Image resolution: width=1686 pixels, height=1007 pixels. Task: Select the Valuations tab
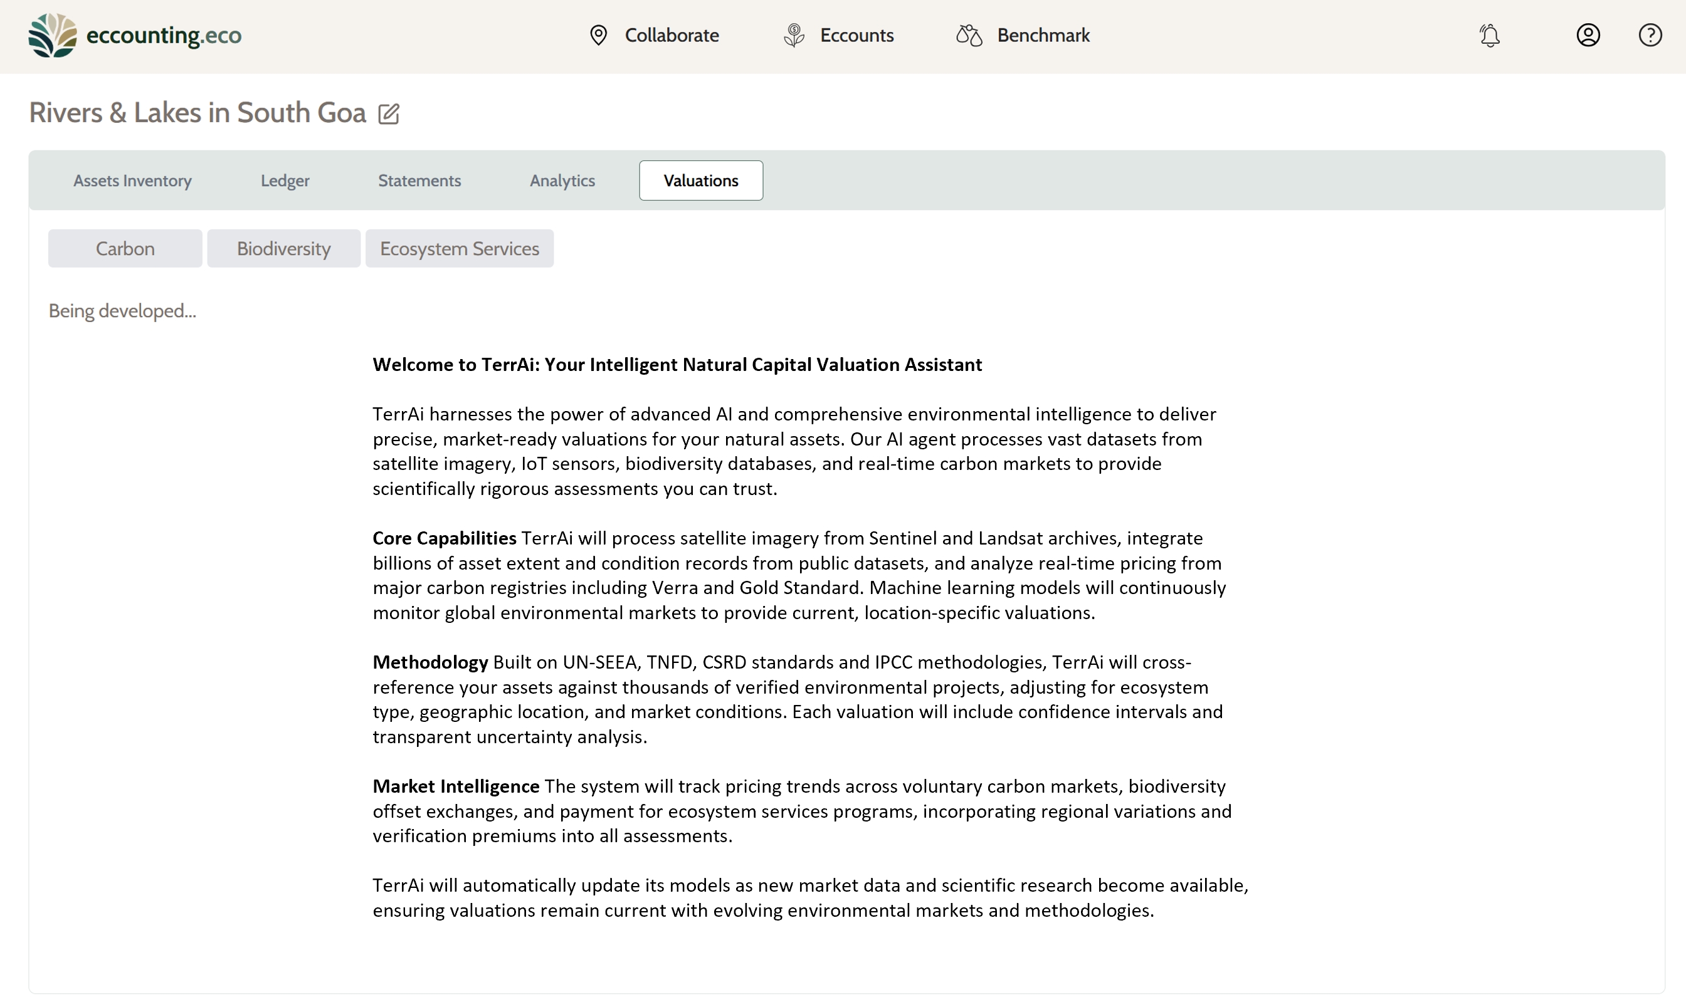(700, 180)
